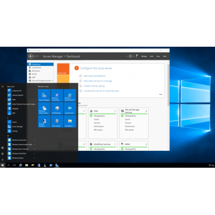Click the start menu hamburger icon
Screen dimensions: 215x215
2,87
